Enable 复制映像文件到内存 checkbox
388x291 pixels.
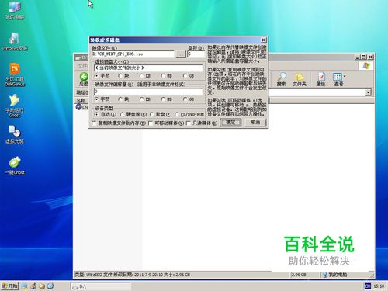[94, 123]
